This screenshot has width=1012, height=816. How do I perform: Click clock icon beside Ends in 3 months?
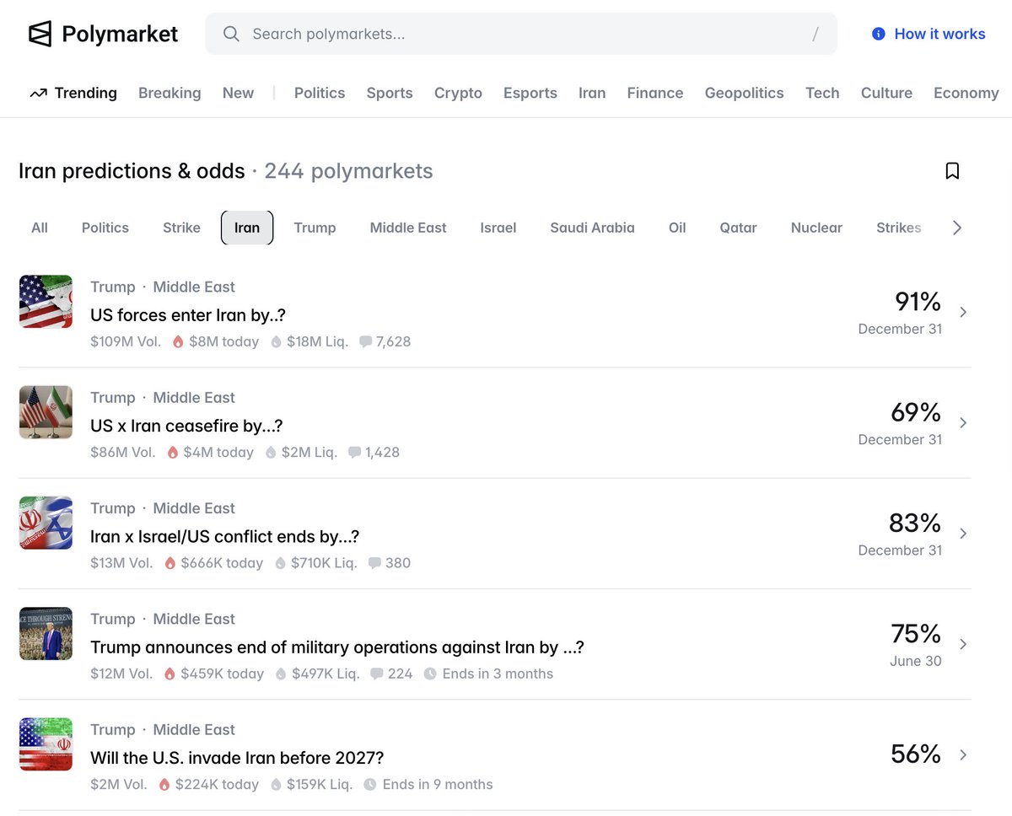click(x=430, y=674)
